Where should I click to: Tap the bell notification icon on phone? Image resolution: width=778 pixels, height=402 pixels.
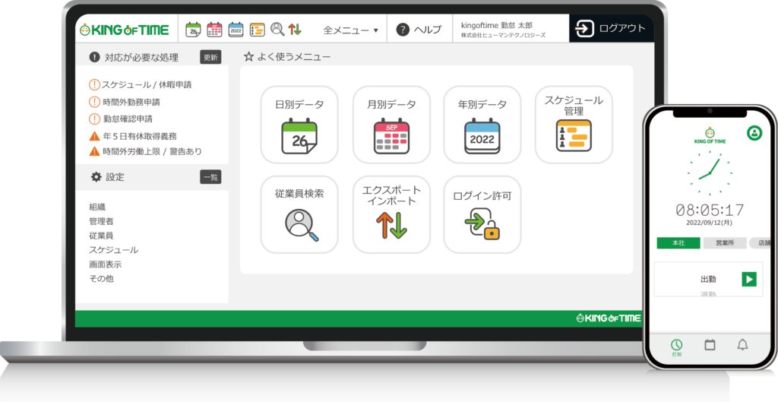coord(742,344)
